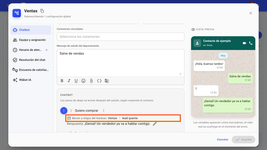The height and width of the screenshot is (150, 267).
Task: Click the Ventas department flow icon
Action: point(17,13)
